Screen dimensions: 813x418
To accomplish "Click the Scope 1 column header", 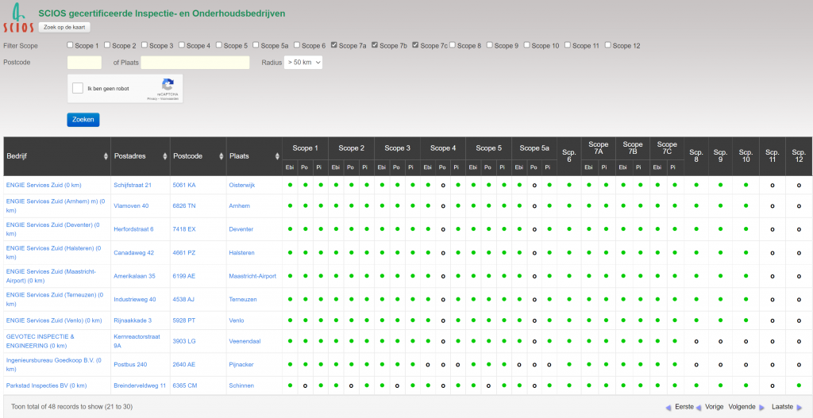I will (306, 148).
